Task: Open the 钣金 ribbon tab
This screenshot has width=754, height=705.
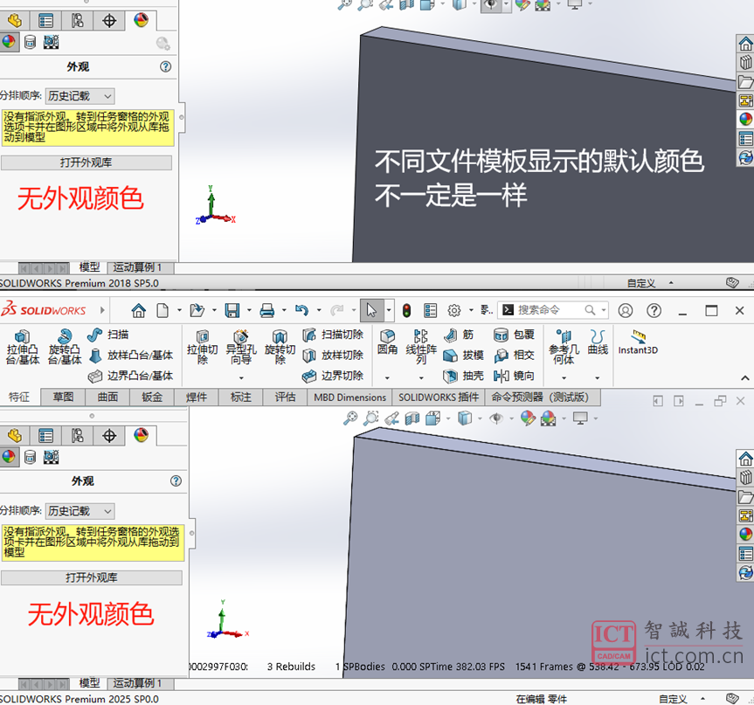Action: click(152, 397)
